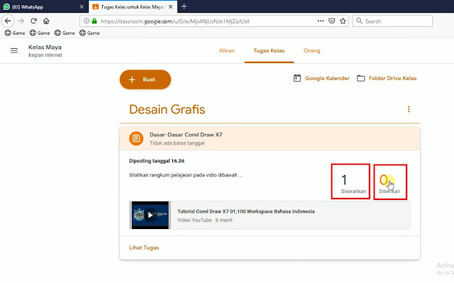Click the 'Diposting tanggal 16.26' text
Image resolution: width=454 pixels, height=283 pixels.
click(x=157, y=161)
